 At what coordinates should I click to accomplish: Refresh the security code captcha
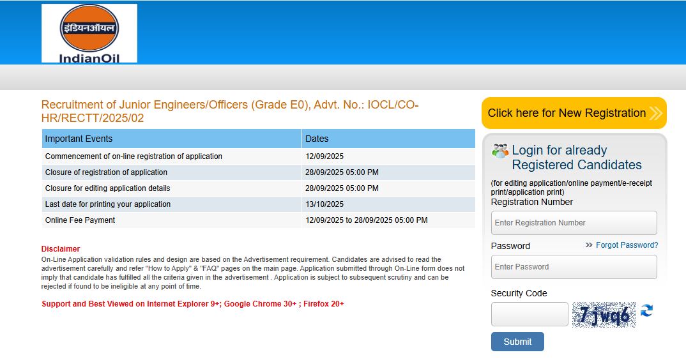point(647,311)
